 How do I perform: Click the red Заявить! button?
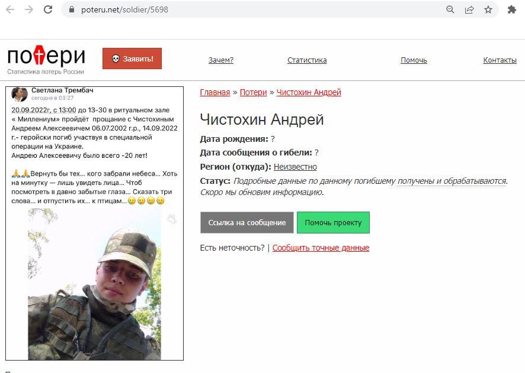pos(132,59)
